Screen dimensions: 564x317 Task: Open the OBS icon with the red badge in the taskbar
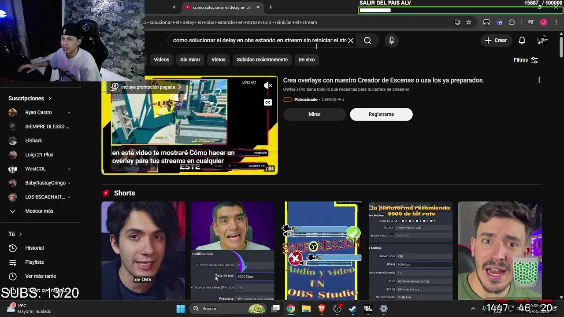coord(337,309)
